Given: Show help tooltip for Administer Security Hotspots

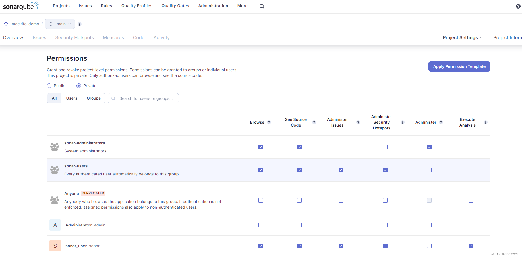Looking at the screenshot, I should pyautogui.click(x=403, y=122).
